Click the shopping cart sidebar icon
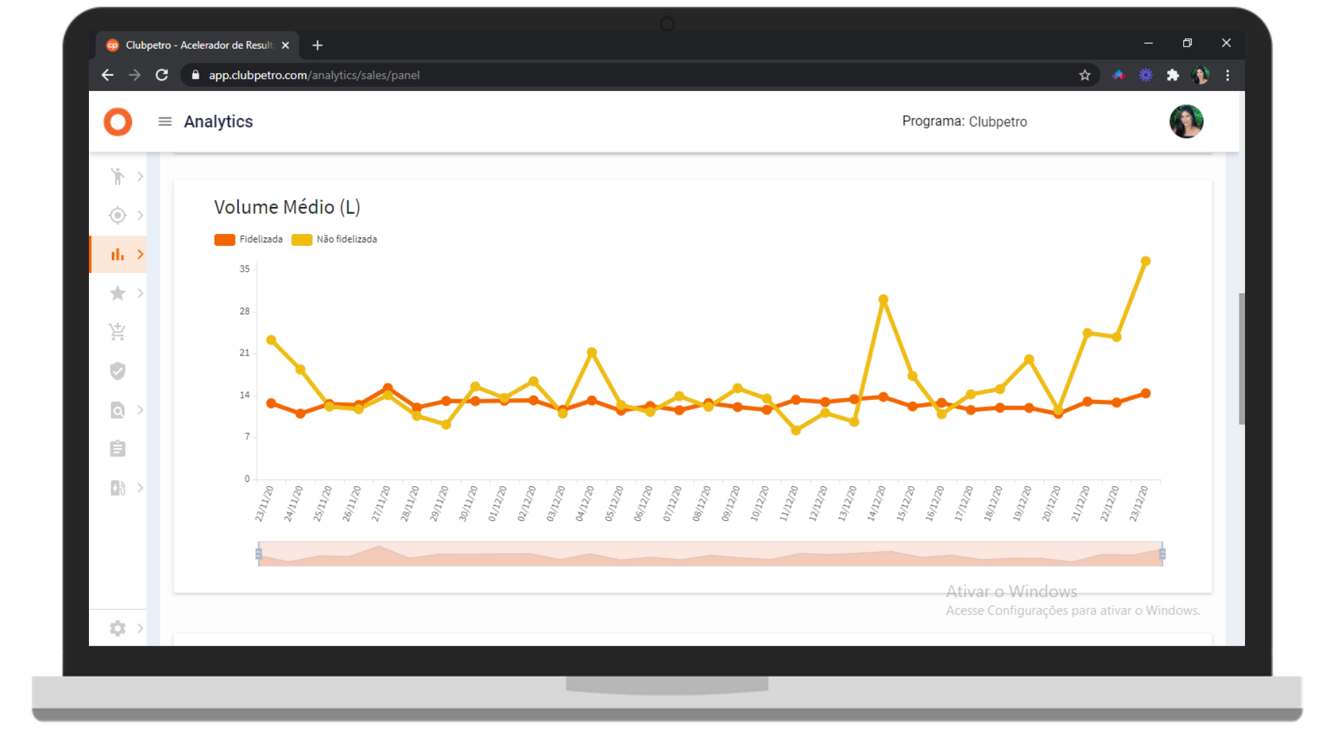 (117, 332)
